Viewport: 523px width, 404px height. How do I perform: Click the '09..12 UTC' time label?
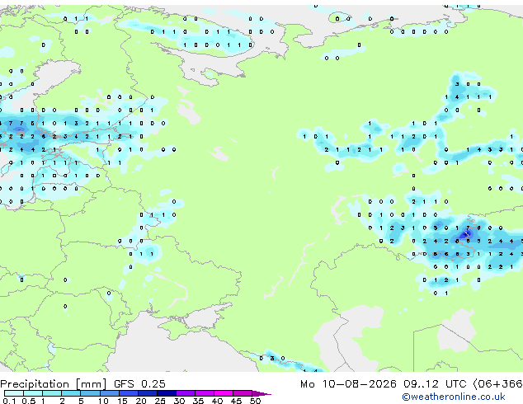click(x=435, y=384)
